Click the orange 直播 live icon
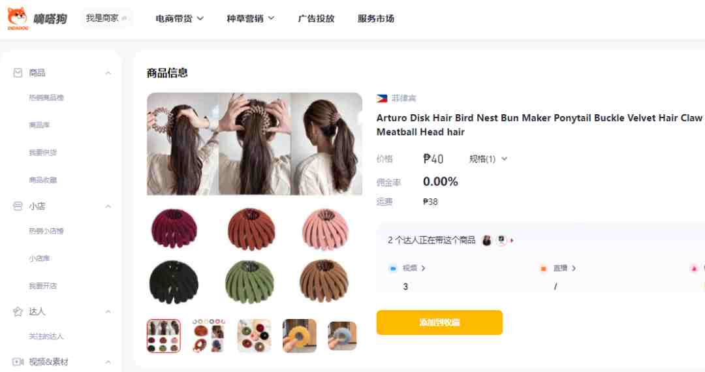 tap(543, 268)
